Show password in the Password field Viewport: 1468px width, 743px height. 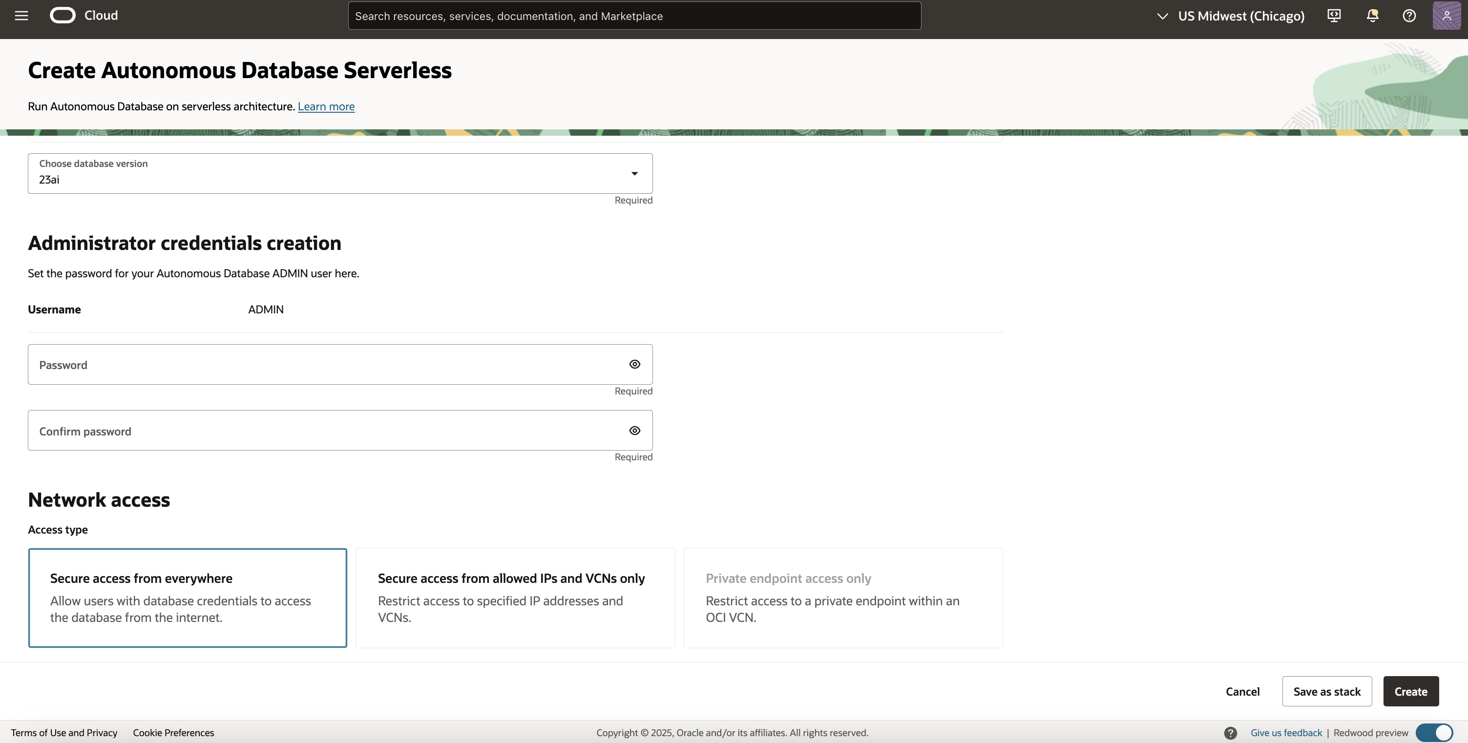tap(634, 365)
